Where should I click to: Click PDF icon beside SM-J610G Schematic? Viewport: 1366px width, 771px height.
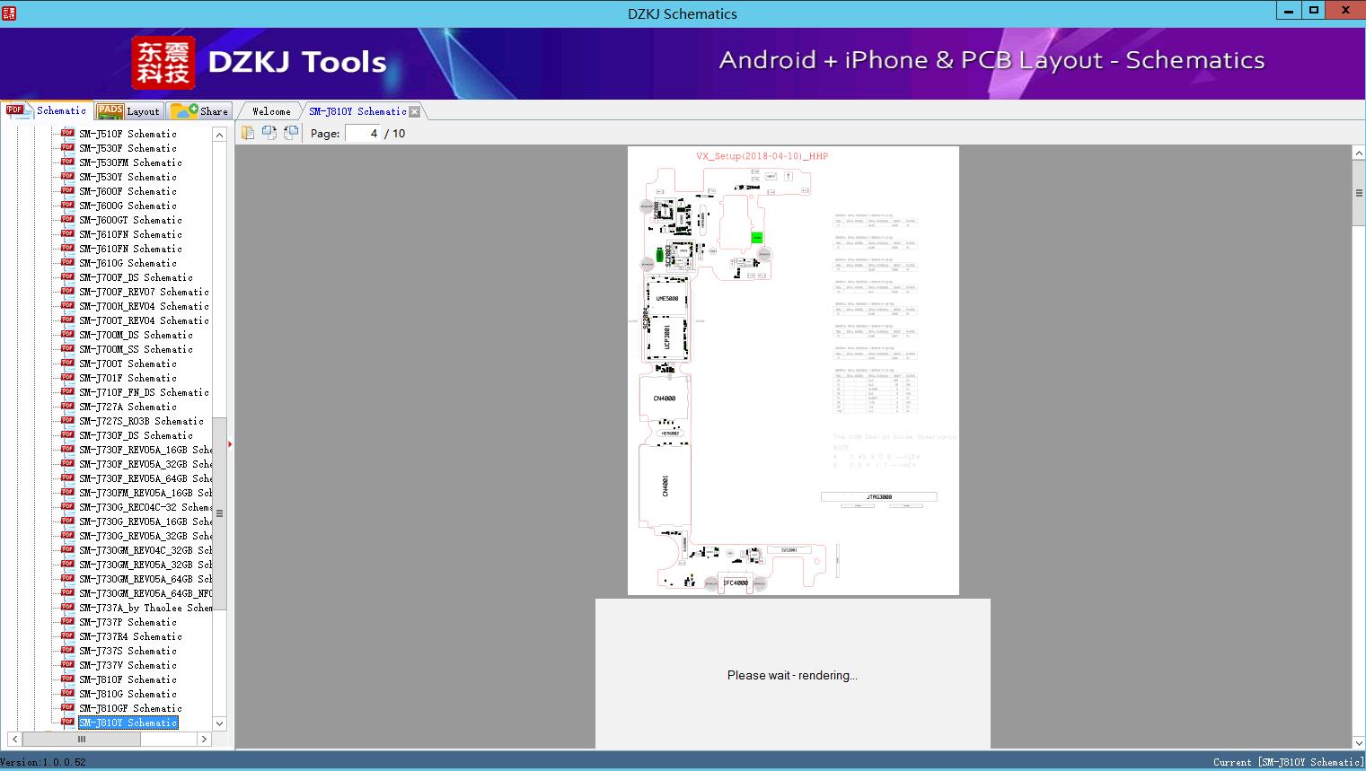point(67,262)
